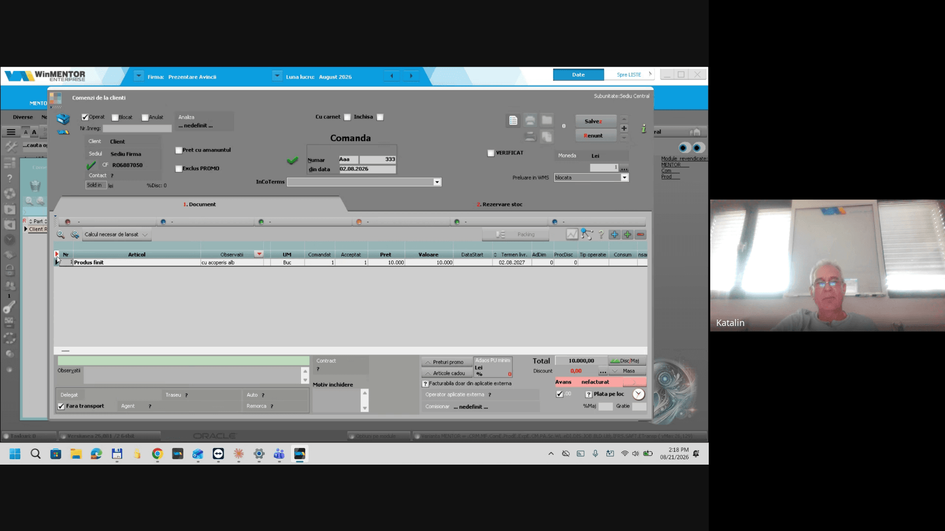Screen dimensions: 945x531
Task: Click the clock icon beside Plata pe loc
Action: 638,394
